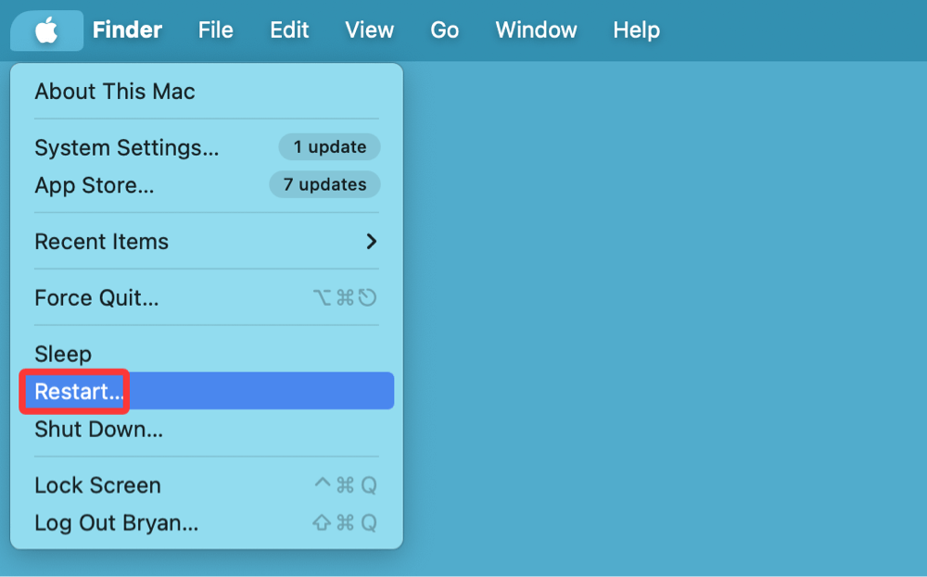Open the Apple menu icon
This screenshot has height=577, width=927.
click(x=46, y=30)
